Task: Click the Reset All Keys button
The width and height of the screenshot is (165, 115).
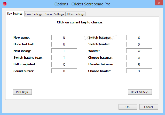Action: (140, 92)
